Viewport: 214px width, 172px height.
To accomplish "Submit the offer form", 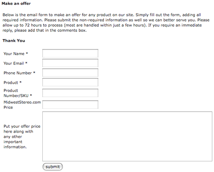I will 53,167.
